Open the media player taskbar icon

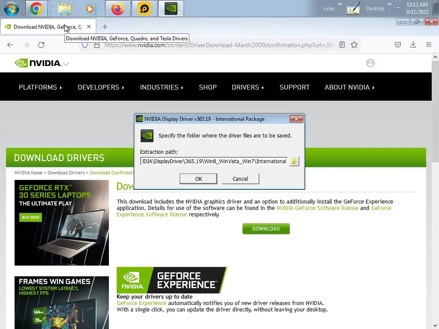click(90, 9)
